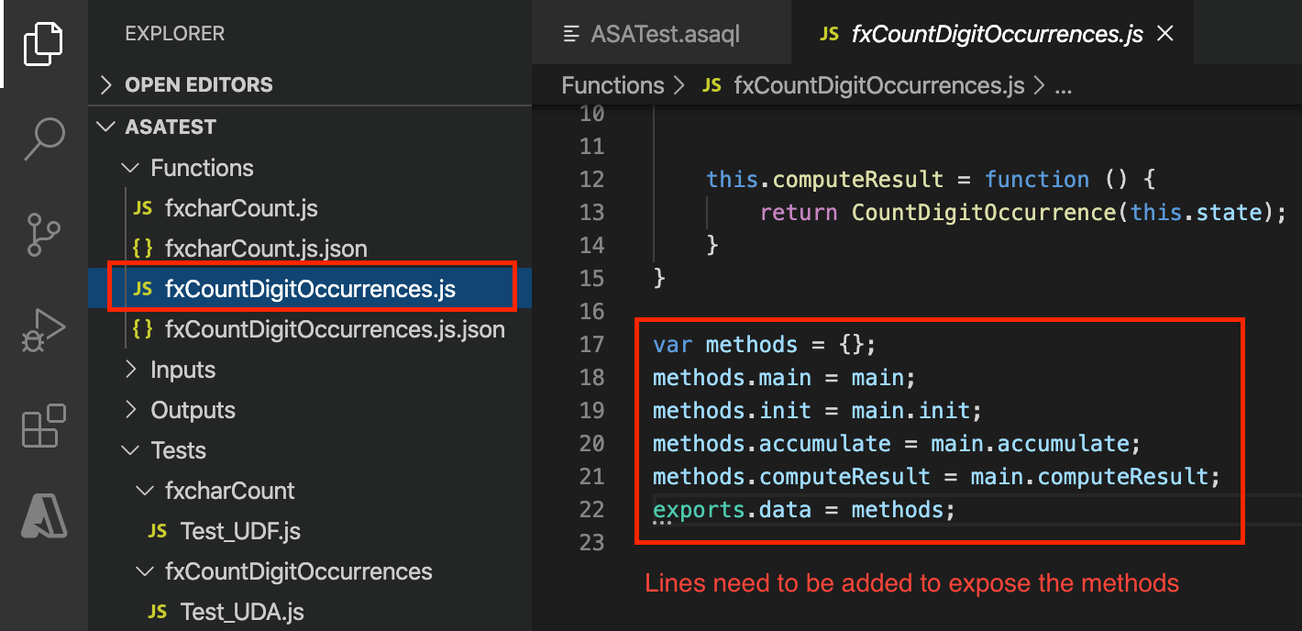The height and width of the screenshot is (631, 1302).
Task: Expand the Inputs folder
Action: [x=182, y=370]
